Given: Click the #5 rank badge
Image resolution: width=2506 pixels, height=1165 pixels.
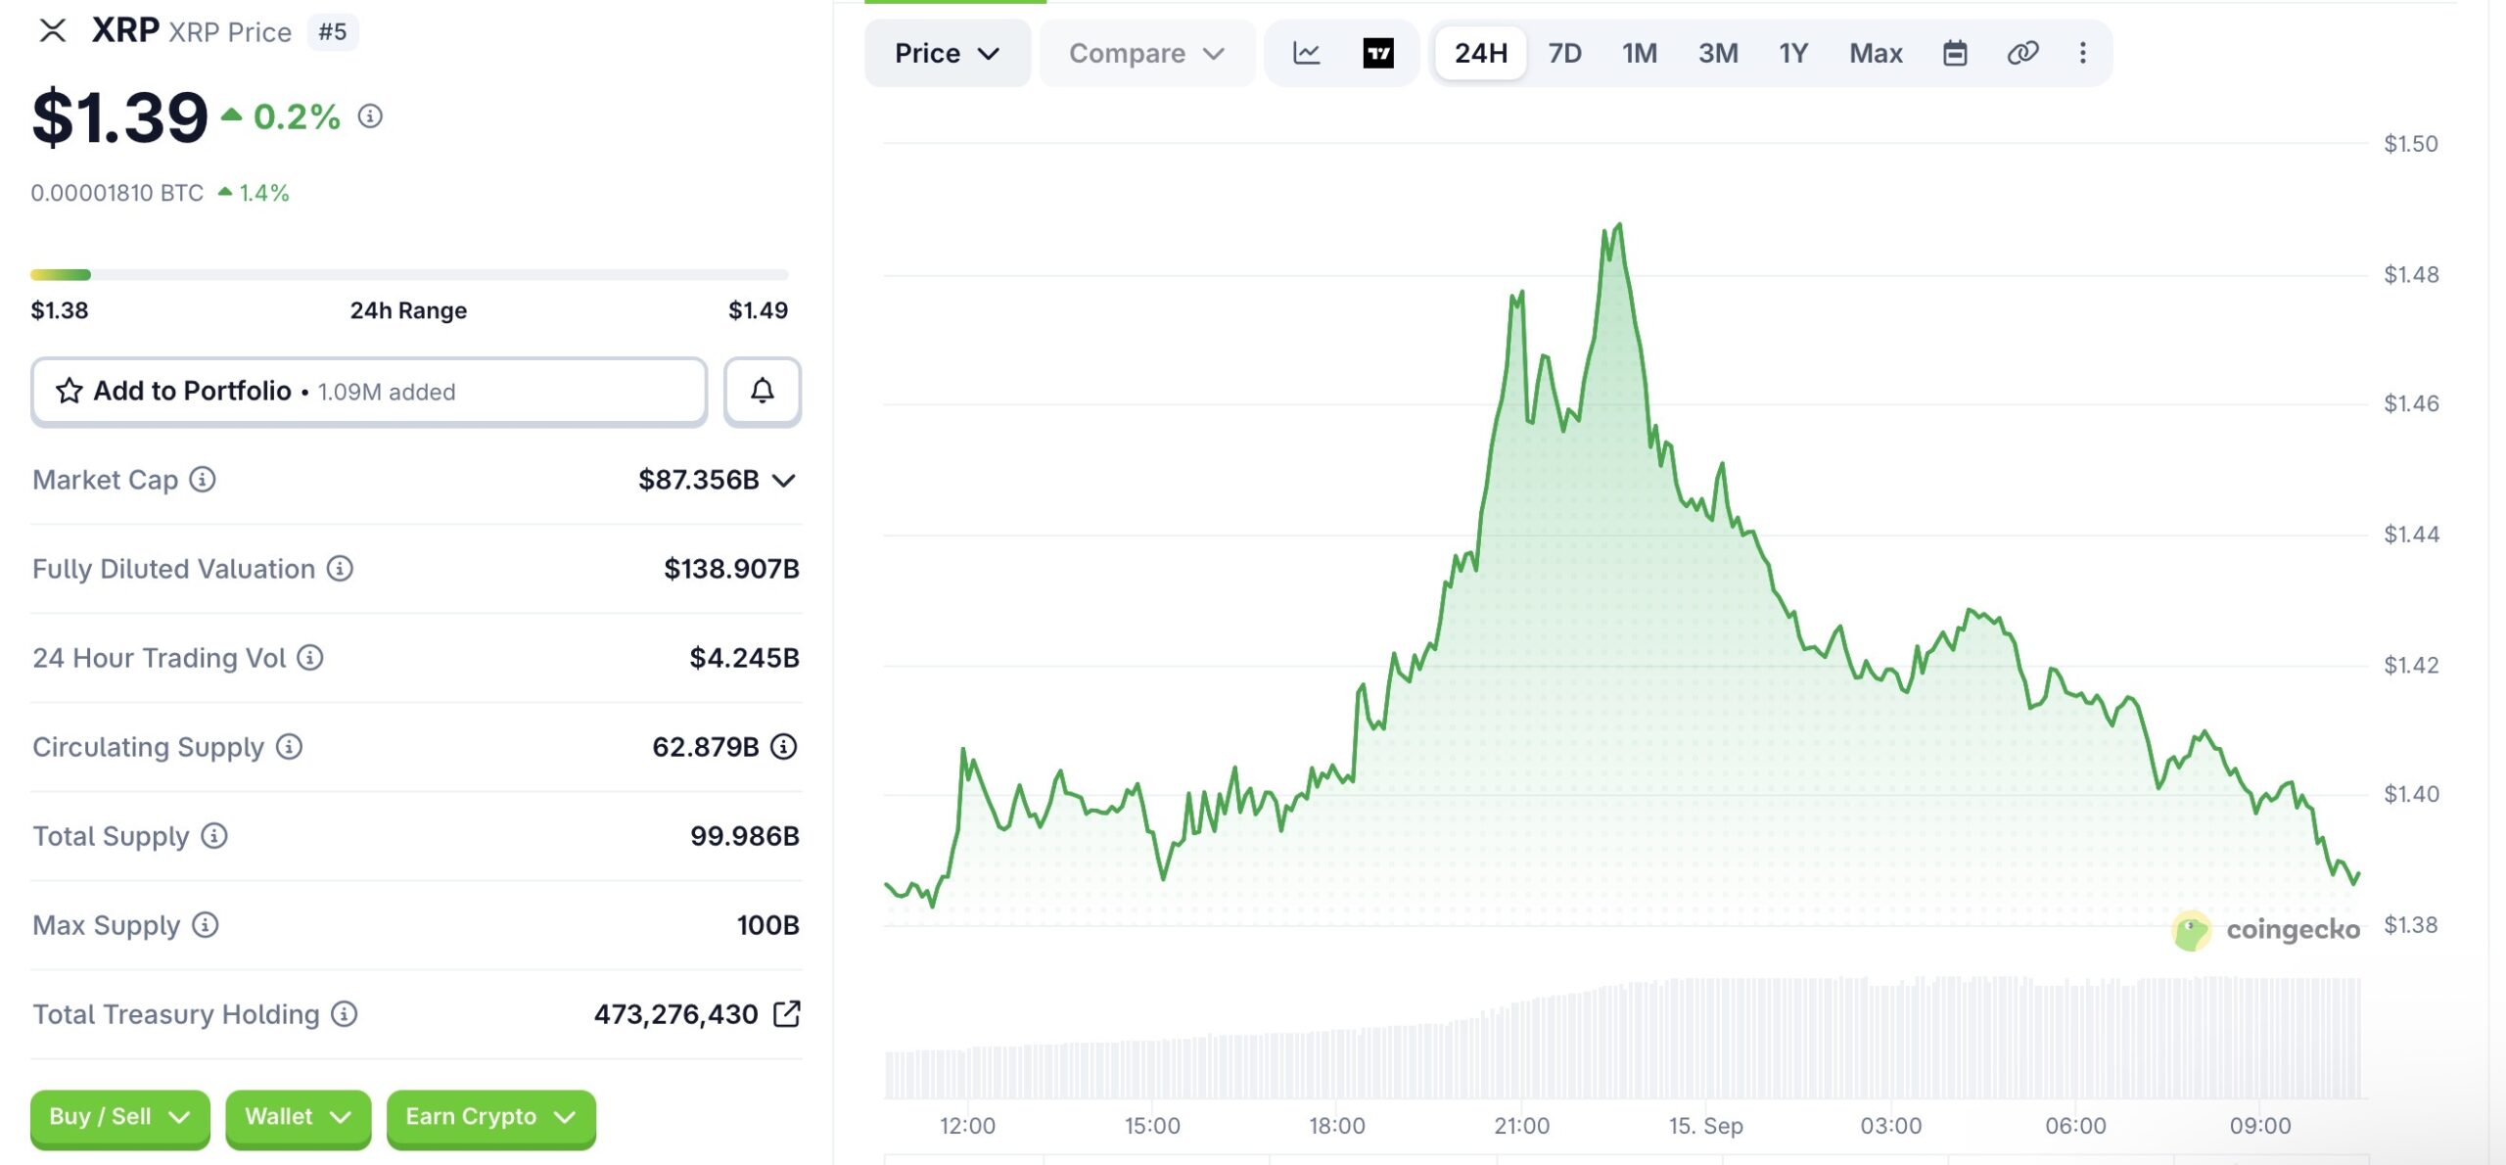Looking at the screenshot, I should pos(333,32).
